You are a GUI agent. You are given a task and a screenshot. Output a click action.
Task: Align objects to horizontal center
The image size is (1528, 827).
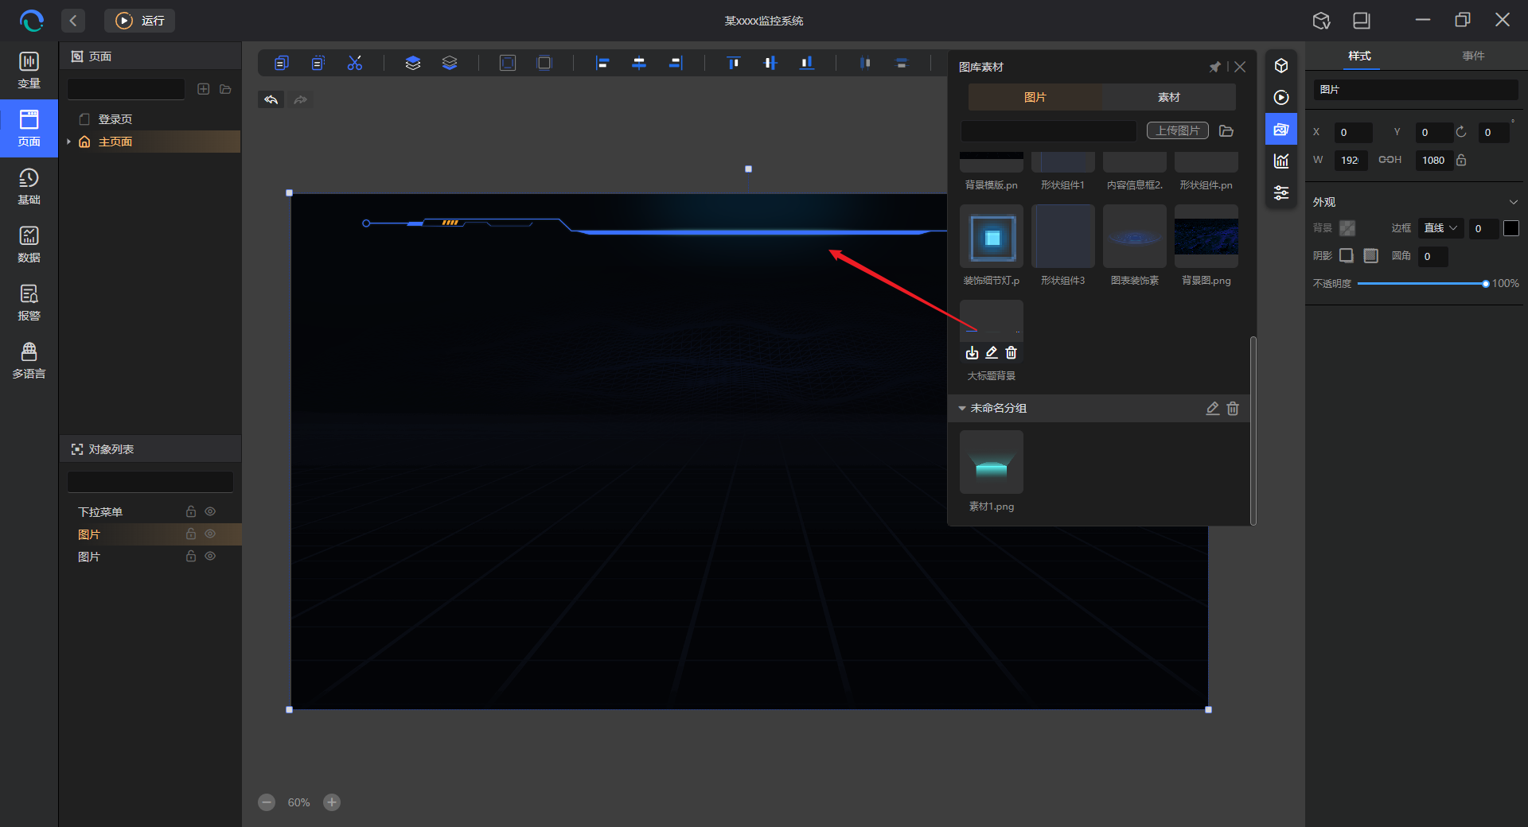coord(639,63)
